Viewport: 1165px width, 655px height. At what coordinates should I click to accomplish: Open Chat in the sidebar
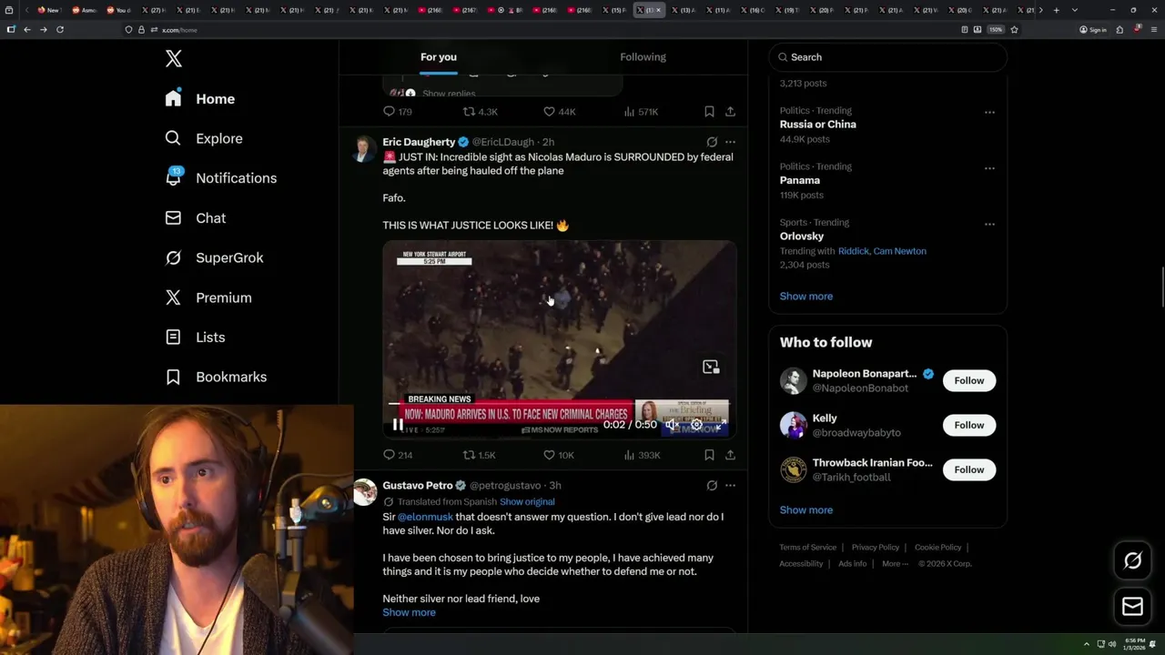pos(195,218)
